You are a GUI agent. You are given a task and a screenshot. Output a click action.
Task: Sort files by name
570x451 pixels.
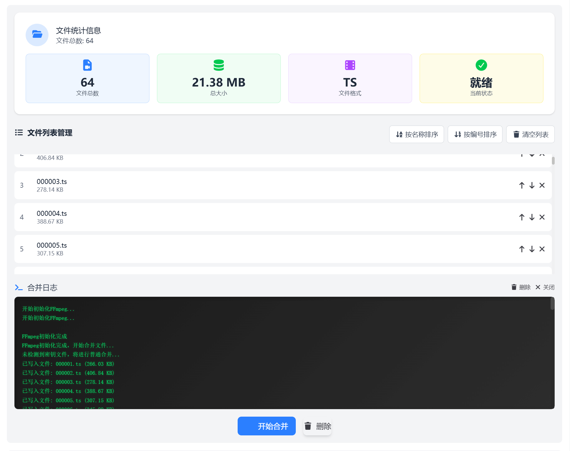click(416, 134)
